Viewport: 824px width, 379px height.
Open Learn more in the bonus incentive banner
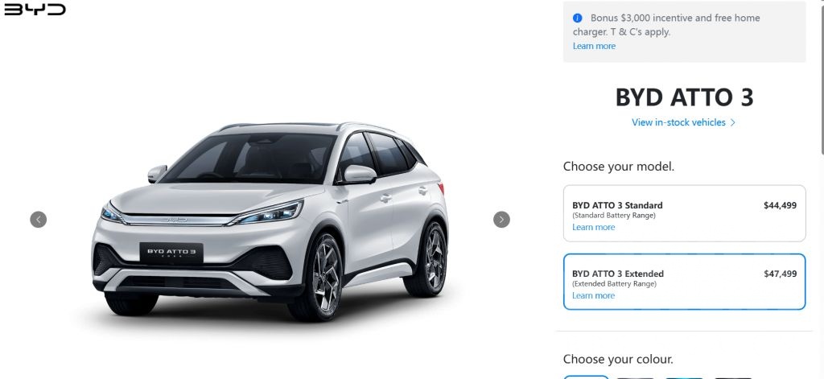pos(594,46)
